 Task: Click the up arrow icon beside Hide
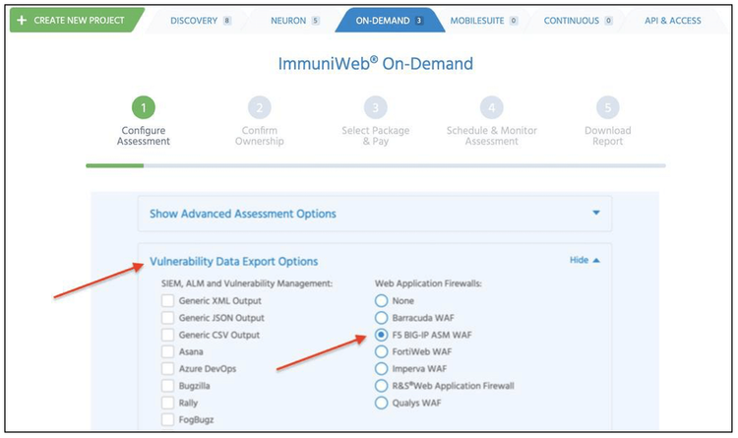596,261
